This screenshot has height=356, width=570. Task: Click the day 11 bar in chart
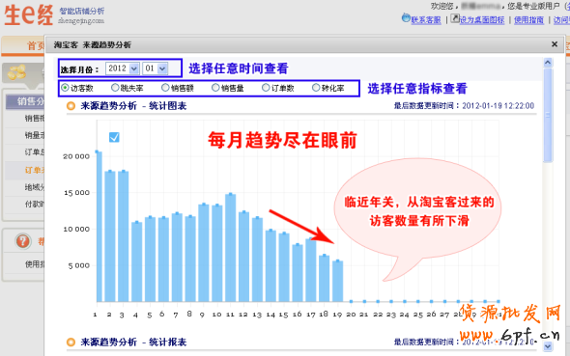[231, 248]
